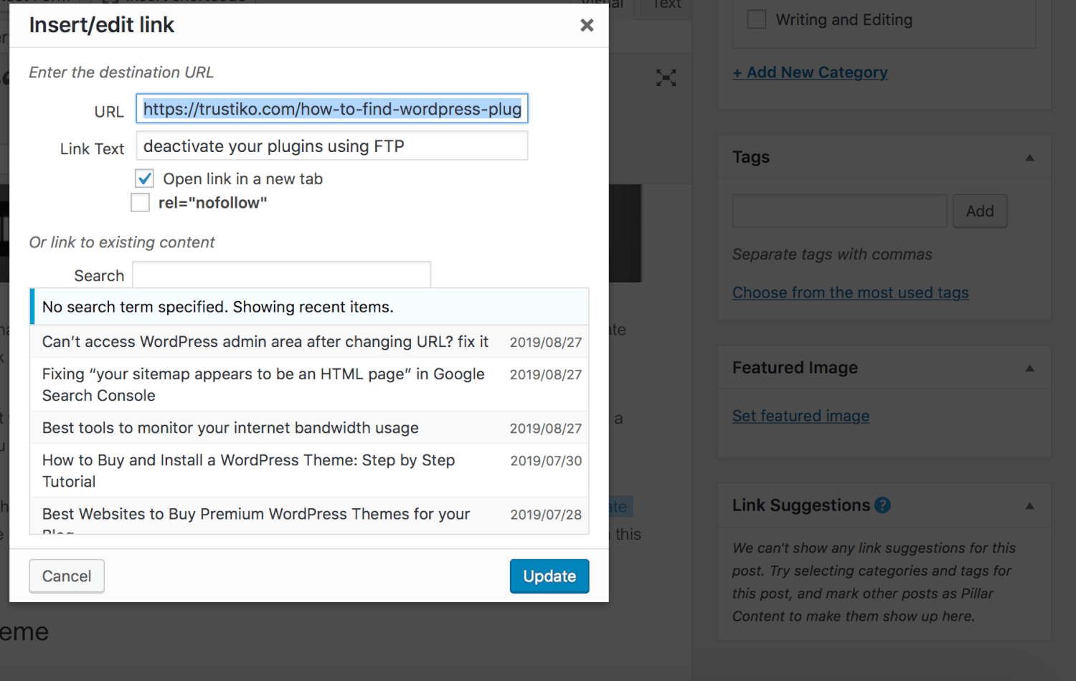This screenshot has height=681, width=1076.
Task: Cancel the link editing dialog
Action: click(66, 576)
